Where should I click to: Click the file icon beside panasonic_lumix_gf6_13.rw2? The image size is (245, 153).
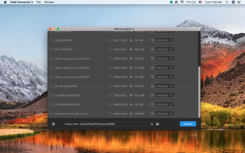tap(51, 114)
